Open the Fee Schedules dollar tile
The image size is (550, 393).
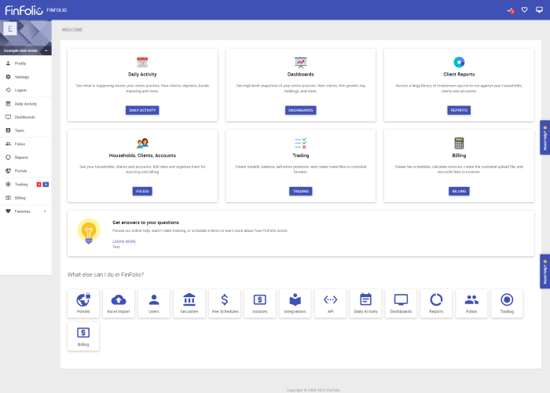coord(225,303)
